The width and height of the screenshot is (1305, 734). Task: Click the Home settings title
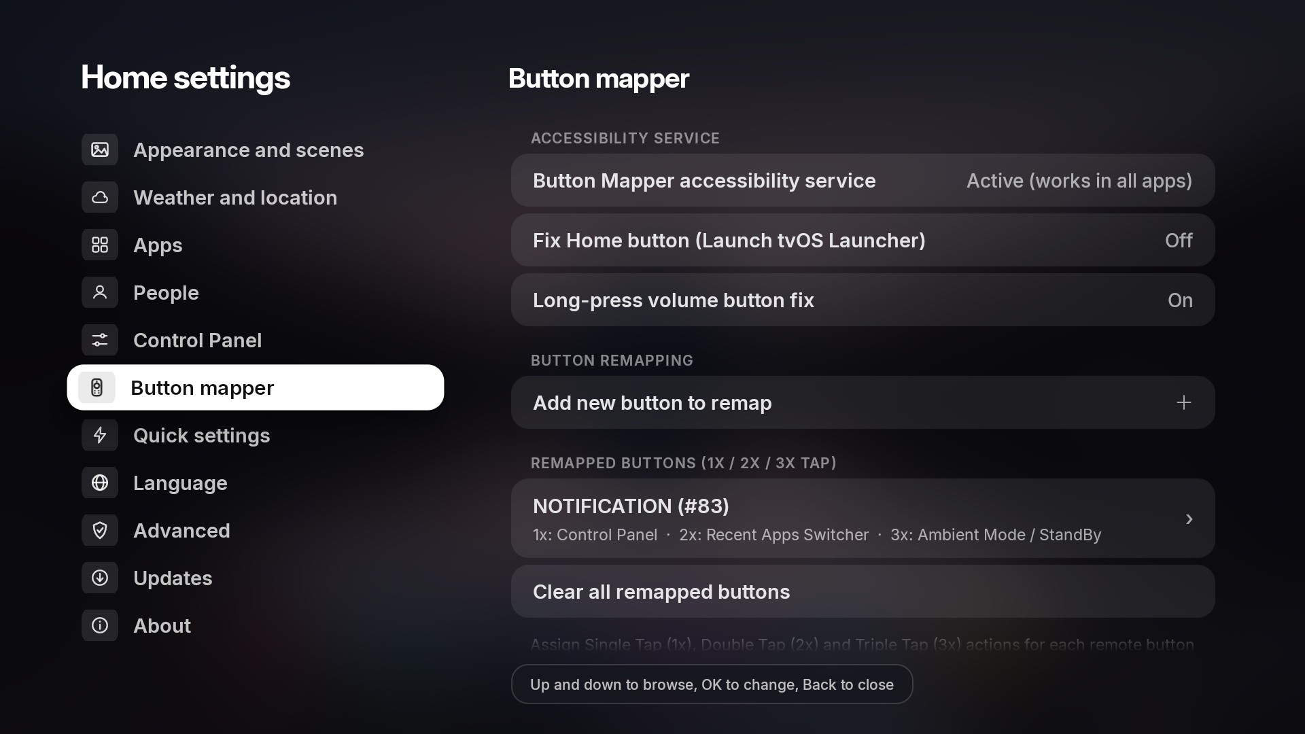(186, 77)
